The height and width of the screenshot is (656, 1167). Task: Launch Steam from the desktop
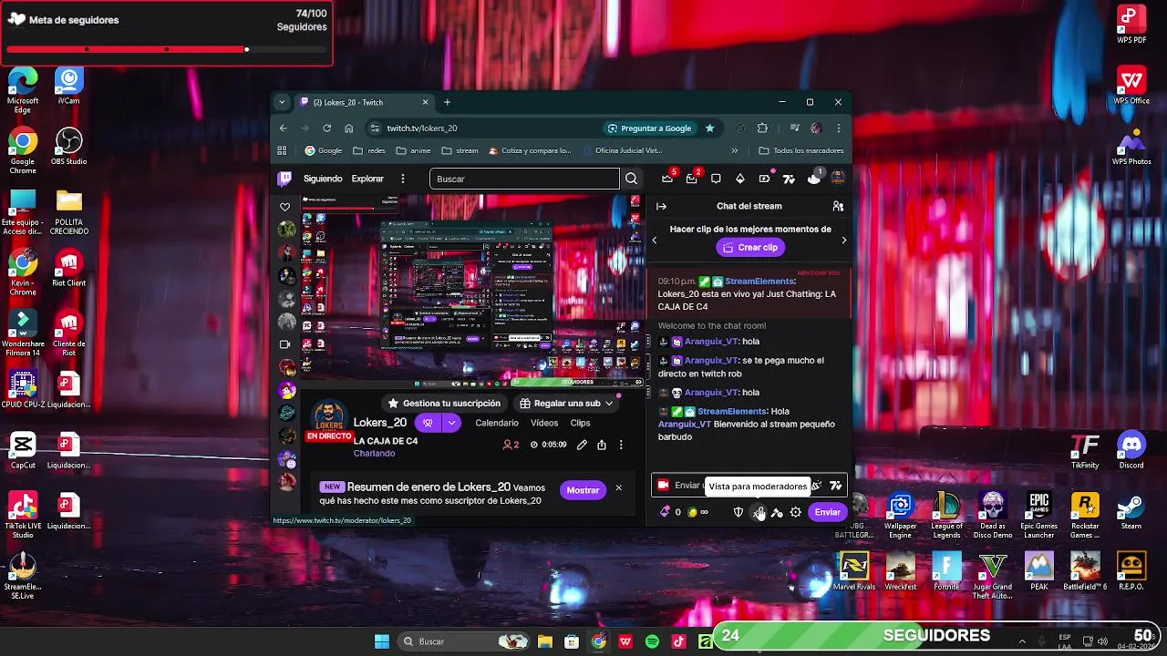click(1131, 510)
